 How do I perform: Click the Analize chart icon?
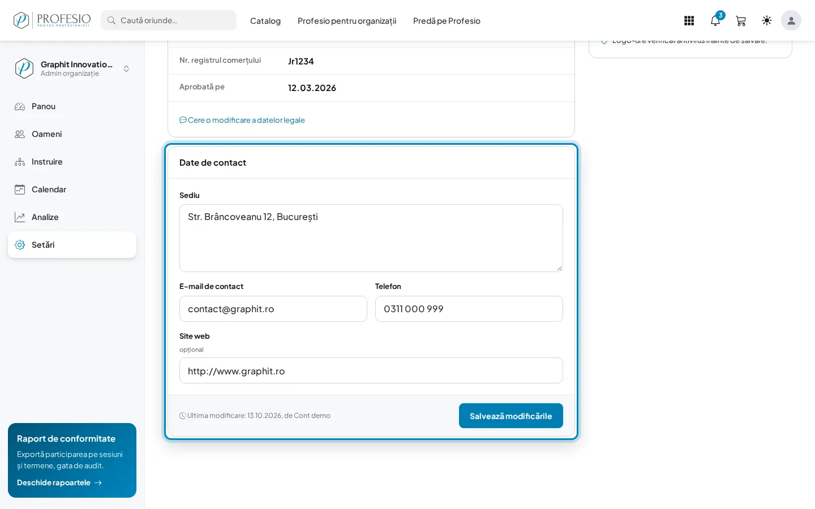pos(20,217)
